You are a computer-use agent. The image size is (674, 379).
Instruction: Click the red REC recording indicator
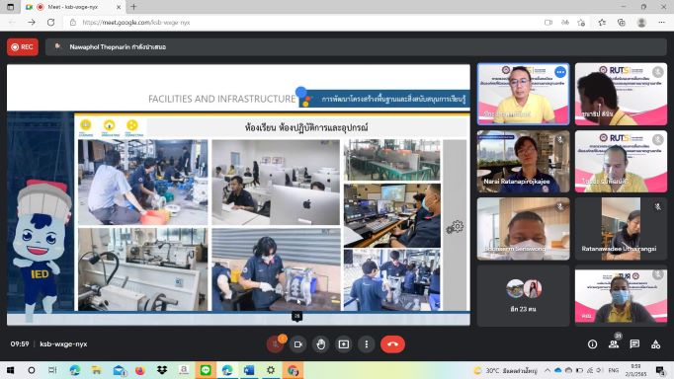coord(23,47)
